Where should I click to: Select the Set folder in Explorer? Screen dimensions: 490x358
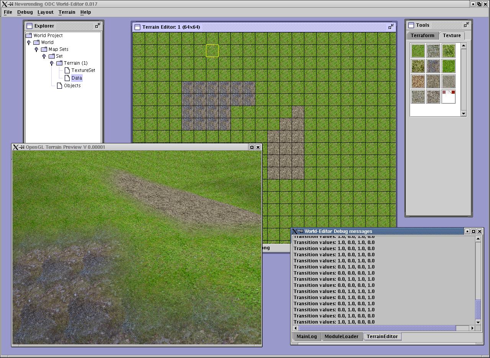(x=59, y=56)
